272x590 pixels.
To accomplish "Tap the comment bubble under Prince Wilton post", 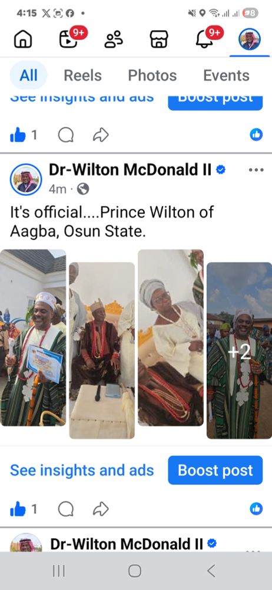I will (x=66, y=510).
